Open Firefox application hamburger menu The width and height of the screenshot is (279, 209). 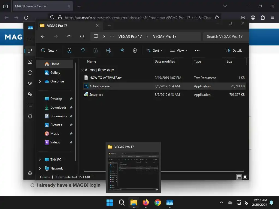[x=272, y=17]
